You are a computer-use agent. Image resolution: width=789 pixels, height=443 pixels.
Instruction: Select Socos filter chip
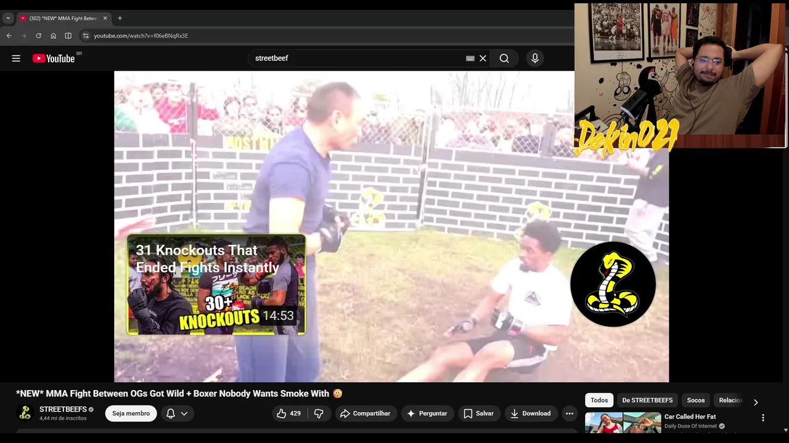click(x=696, y=400)
